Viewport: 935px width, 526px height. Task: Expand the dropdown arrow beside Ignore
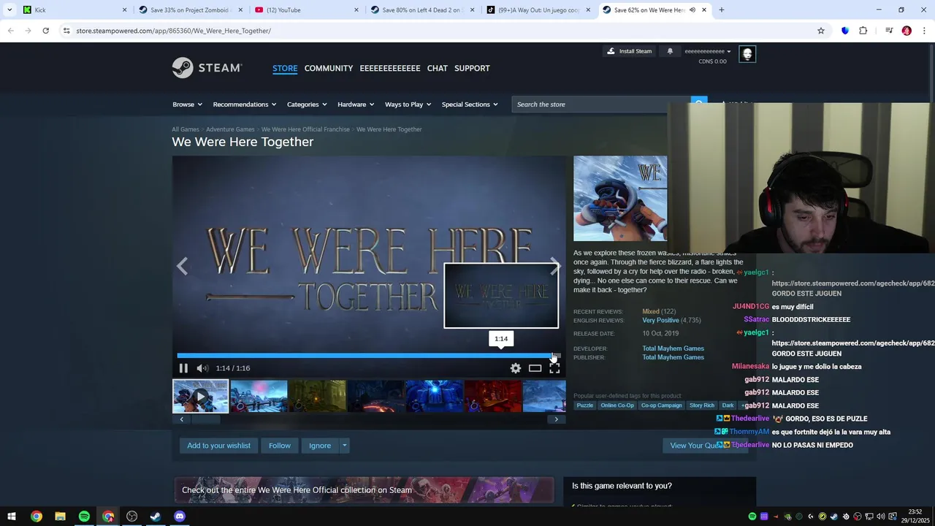coord(344,446)
